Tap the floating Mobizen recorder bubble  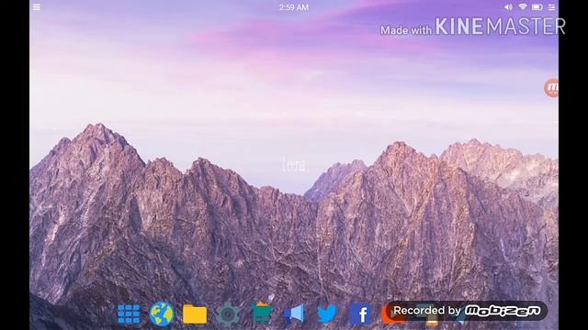coord(551,88)
